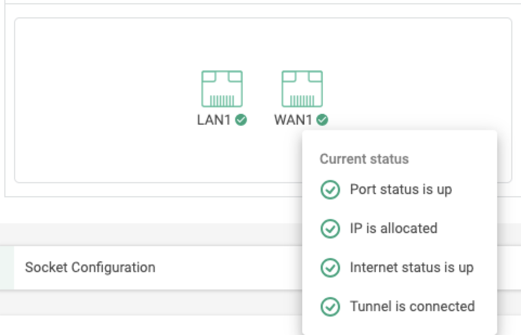
Task: Select the WAN1 text label
Action: 294,120
